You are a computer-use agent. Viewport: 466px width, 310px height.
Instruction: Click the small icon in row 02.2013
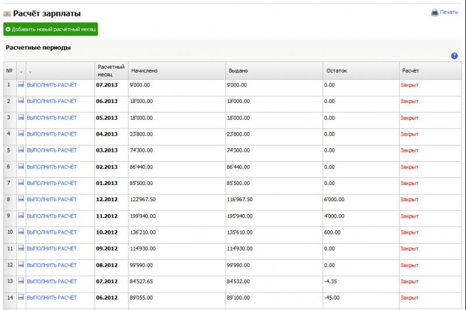pos(21,167)
